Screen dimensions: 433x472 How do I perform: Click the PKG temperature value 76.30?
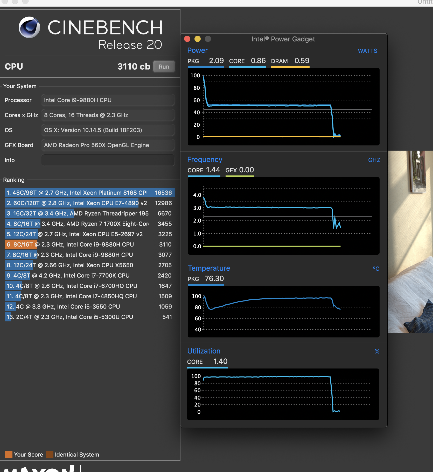(x=214, y=279)
